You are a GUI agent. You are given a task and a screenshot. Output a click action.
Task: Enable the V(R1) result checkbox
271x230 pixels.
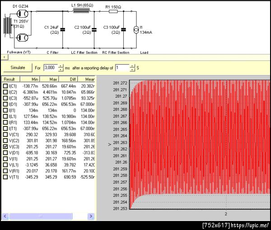(x=5, y=171)
